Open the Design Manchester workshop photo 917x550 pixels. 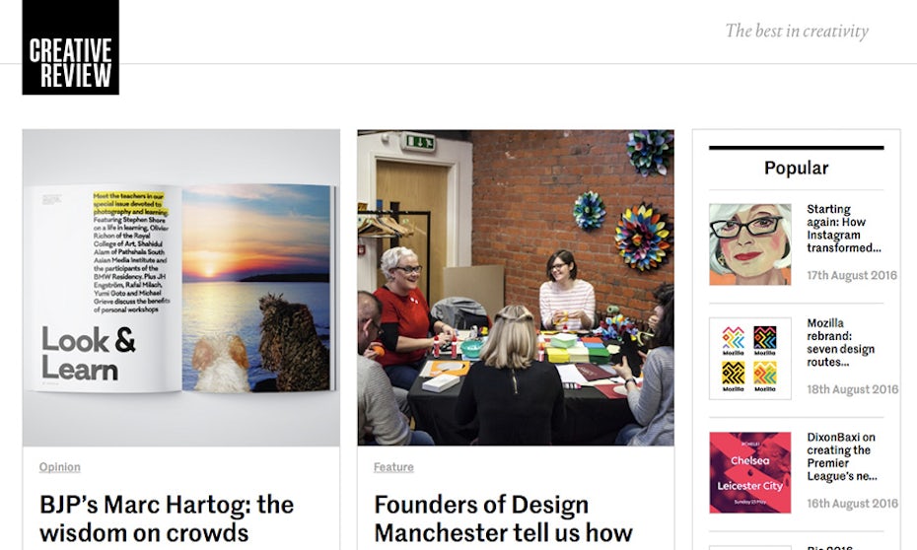516,287
